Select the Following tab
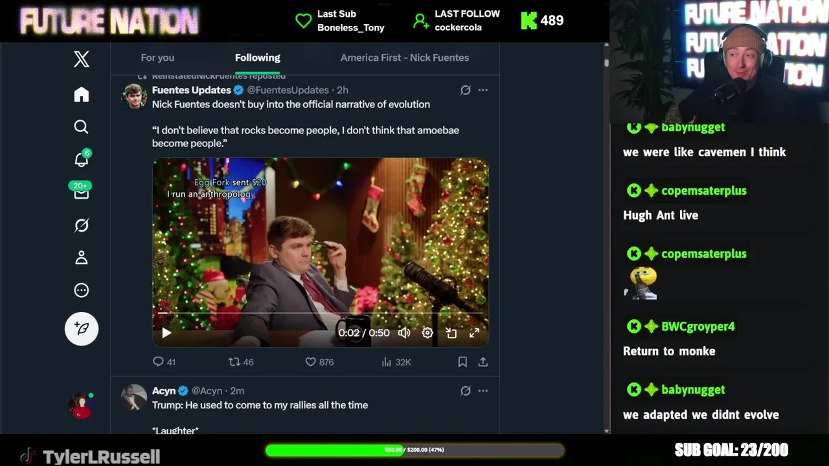This screenshot has width=829, height=466. click(x=257, y=58)
